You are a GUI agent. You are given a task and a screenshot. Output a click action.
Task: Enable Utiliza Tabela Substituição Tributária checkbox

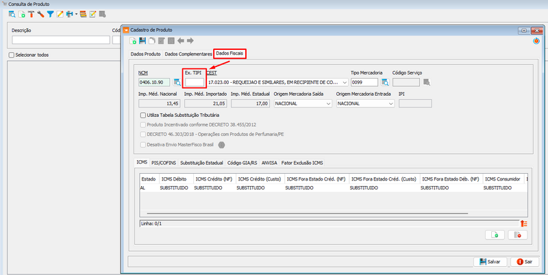coord(142,116)
